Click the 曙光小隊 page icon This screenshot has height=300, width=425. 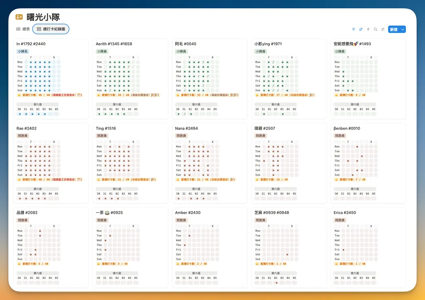pyautogui.click(x=19, y=17)
